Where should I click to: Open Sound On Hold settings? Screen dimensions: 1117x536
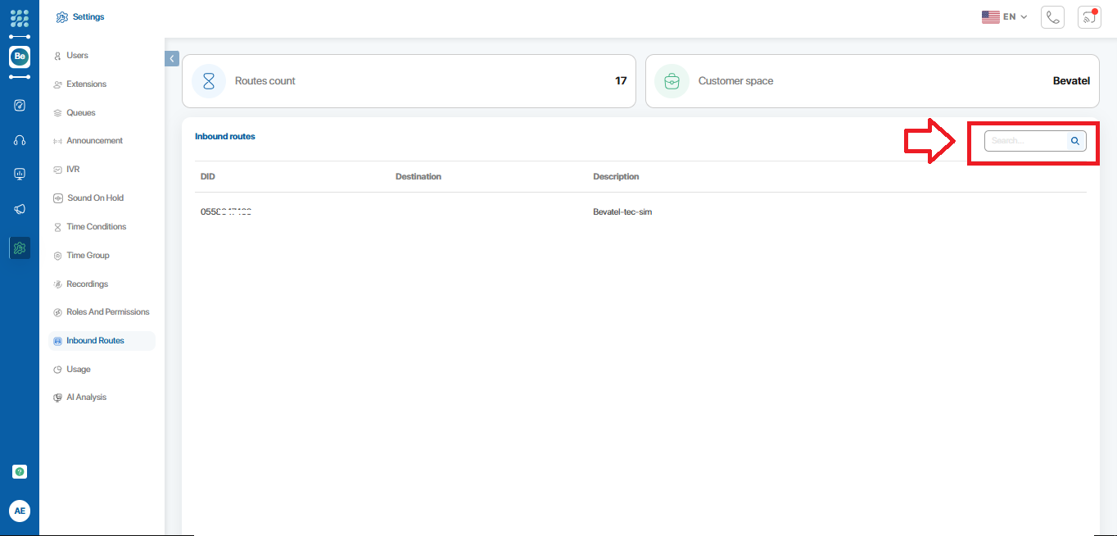[x=95, y=198]
